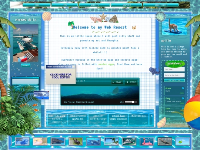Click the surfing cat picture

(174, 26)
